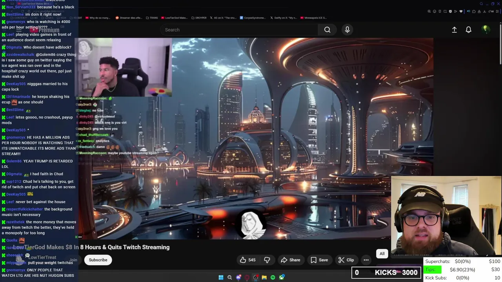Open Xbox app from taskbar
Screen dimensions: 502x282
(282, 277)
